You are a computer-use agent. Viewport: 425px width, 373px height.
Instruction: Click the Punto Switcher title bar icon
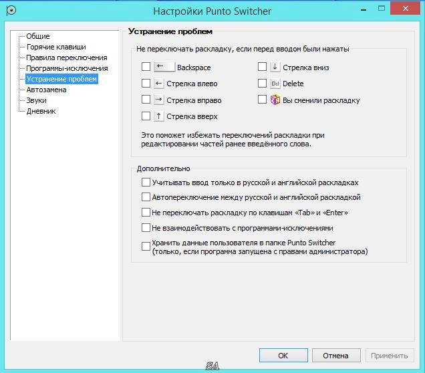coord(11,11)
